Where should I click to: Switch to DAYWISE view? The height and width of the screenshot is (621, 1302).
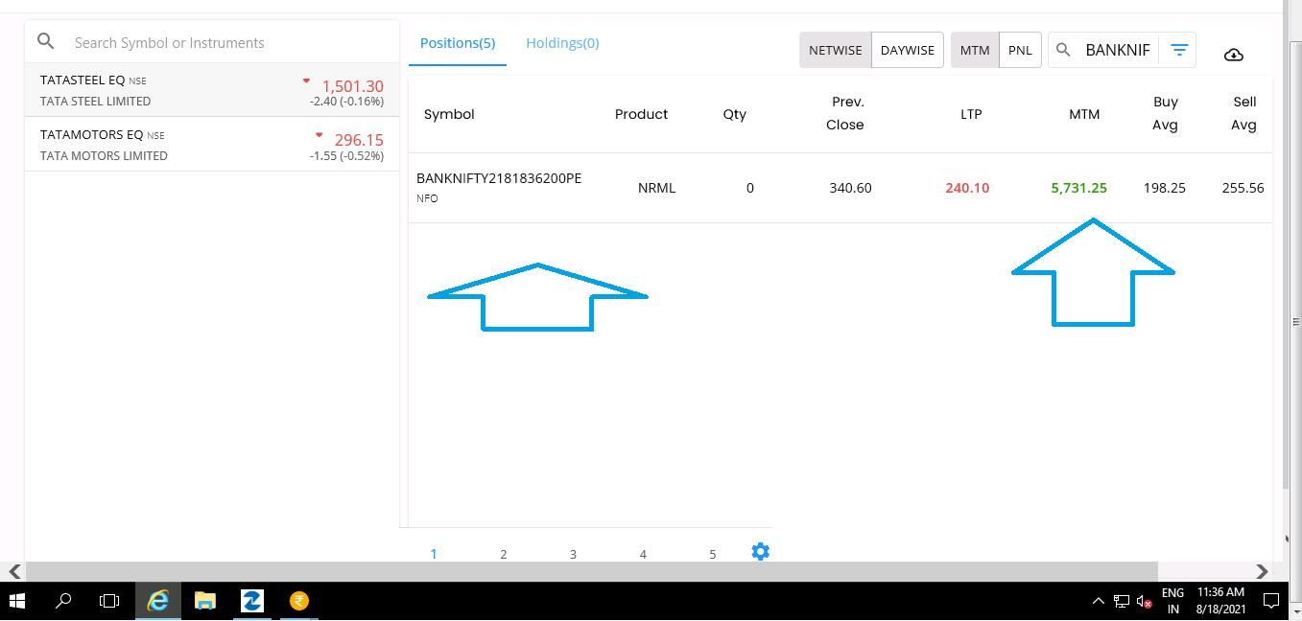pyautogui.click(x=907, y=50)
